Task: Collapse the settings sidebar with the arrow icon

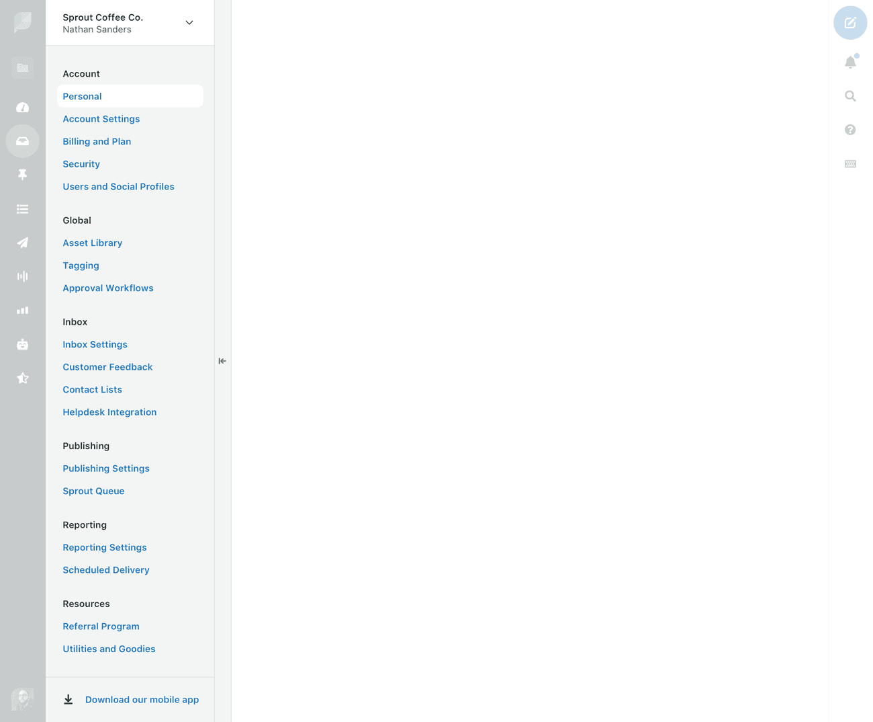Action: click(222, 361)
